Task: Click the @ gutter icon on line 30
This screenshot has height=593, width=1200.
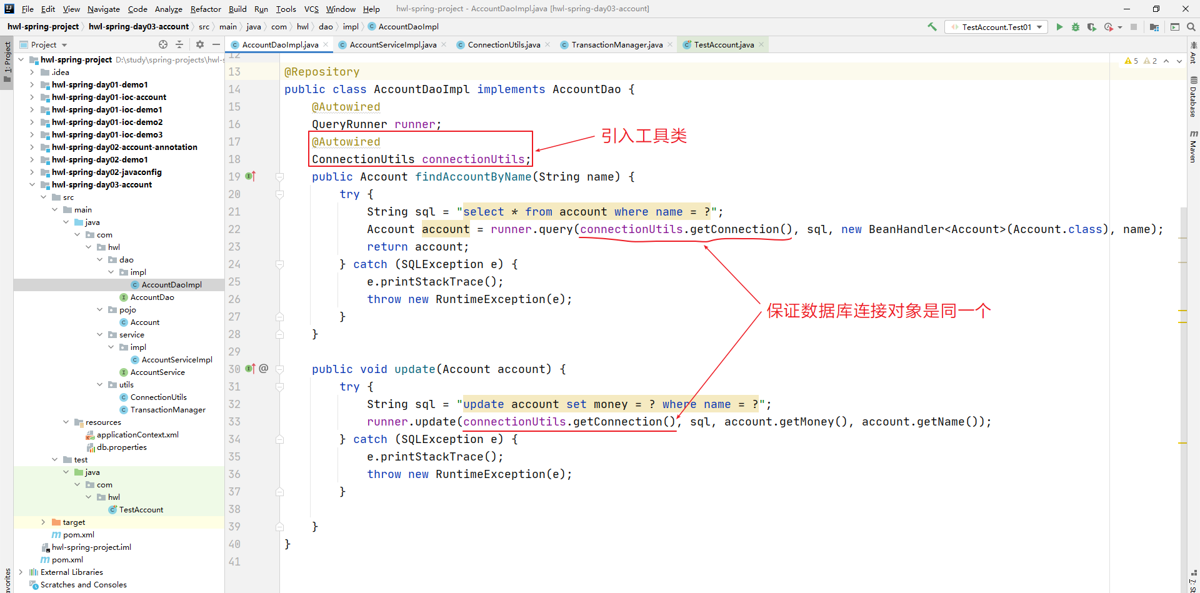Action: [264, 369]
